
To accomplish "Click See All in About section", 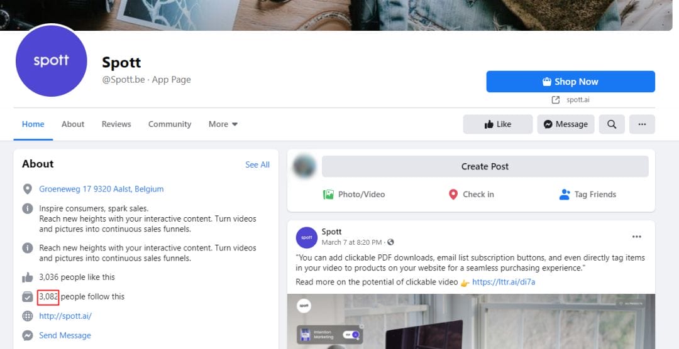I will 257,164.
